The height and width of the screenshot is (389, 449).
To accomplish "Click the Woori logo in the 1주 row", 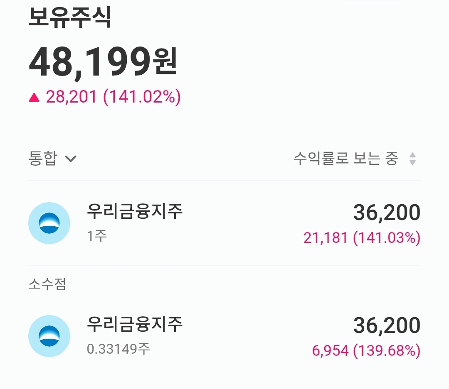I will coord(49,223).
